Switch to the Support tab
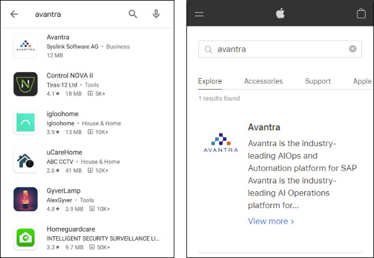Image resolution: width=374 pixels, height=258 pixels. tap(317, 81)
